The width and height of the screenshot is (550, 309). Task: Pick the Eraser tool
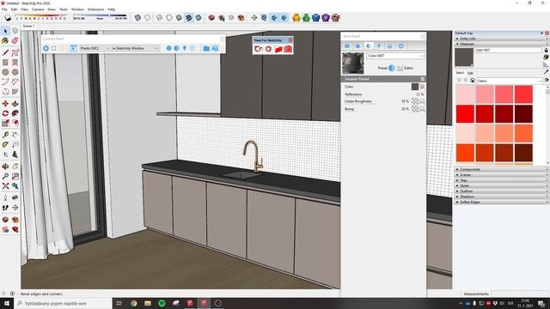(x=15, y=40)
